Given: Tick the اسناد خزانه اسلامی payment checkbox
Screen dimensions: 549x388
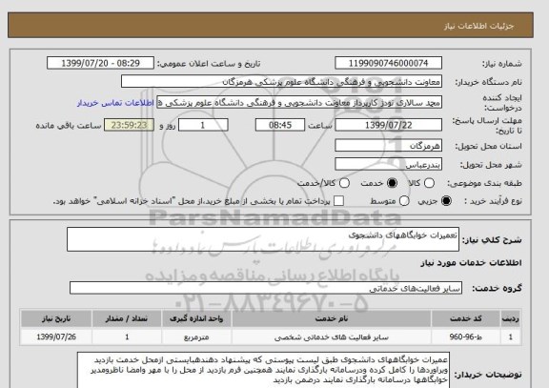Looking at the screenshot, I should tap(338, 201).
